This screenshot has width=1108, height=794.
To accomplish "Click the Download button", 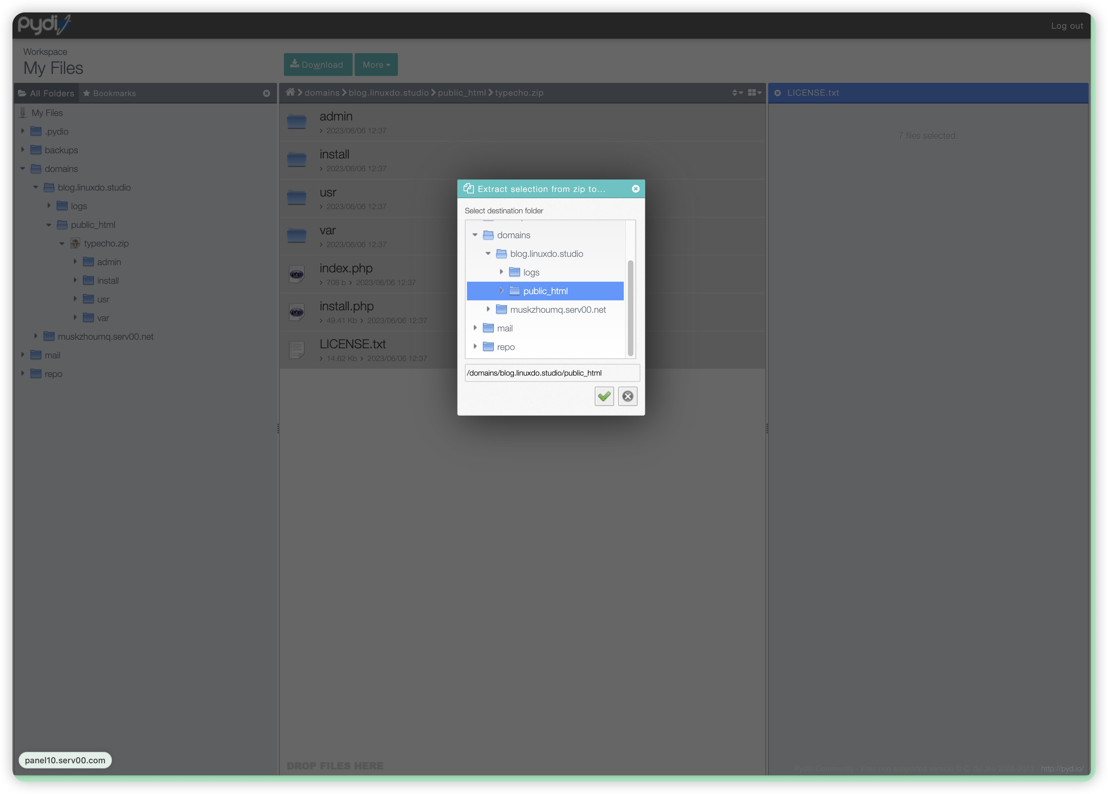I will (x=317, y=65).
